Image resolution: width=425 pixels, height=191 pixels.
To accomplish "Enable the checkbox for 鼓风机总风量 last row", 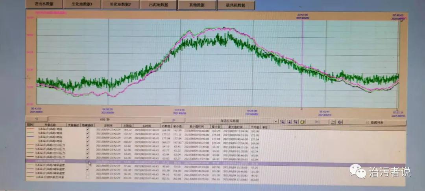I will [88, 177].
